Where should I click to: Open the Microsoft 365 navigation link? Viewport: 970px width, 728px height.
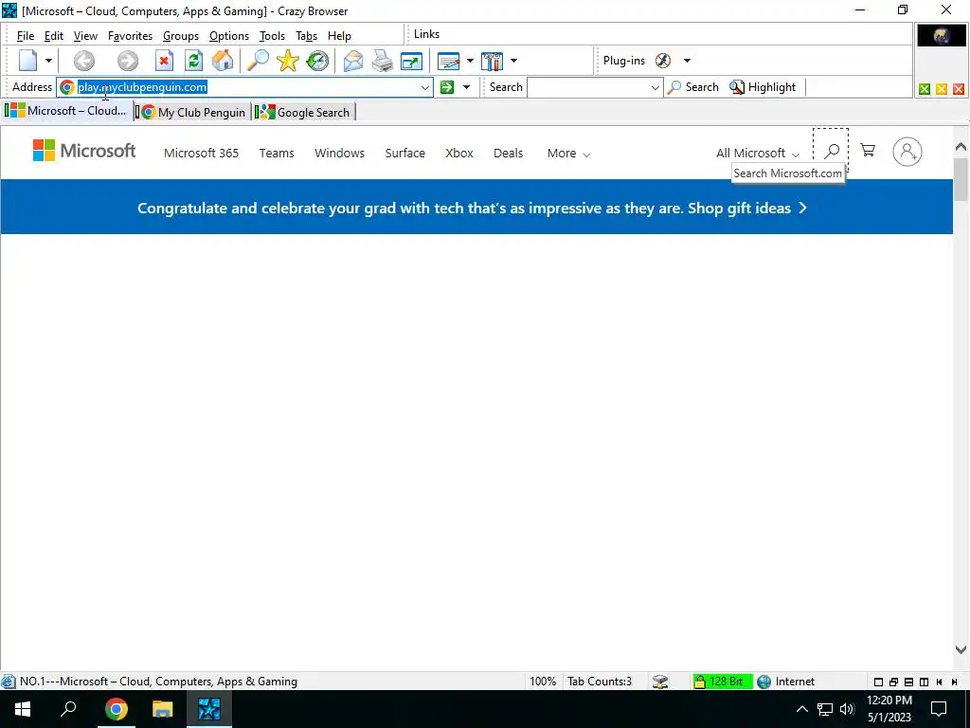point(201,153)
